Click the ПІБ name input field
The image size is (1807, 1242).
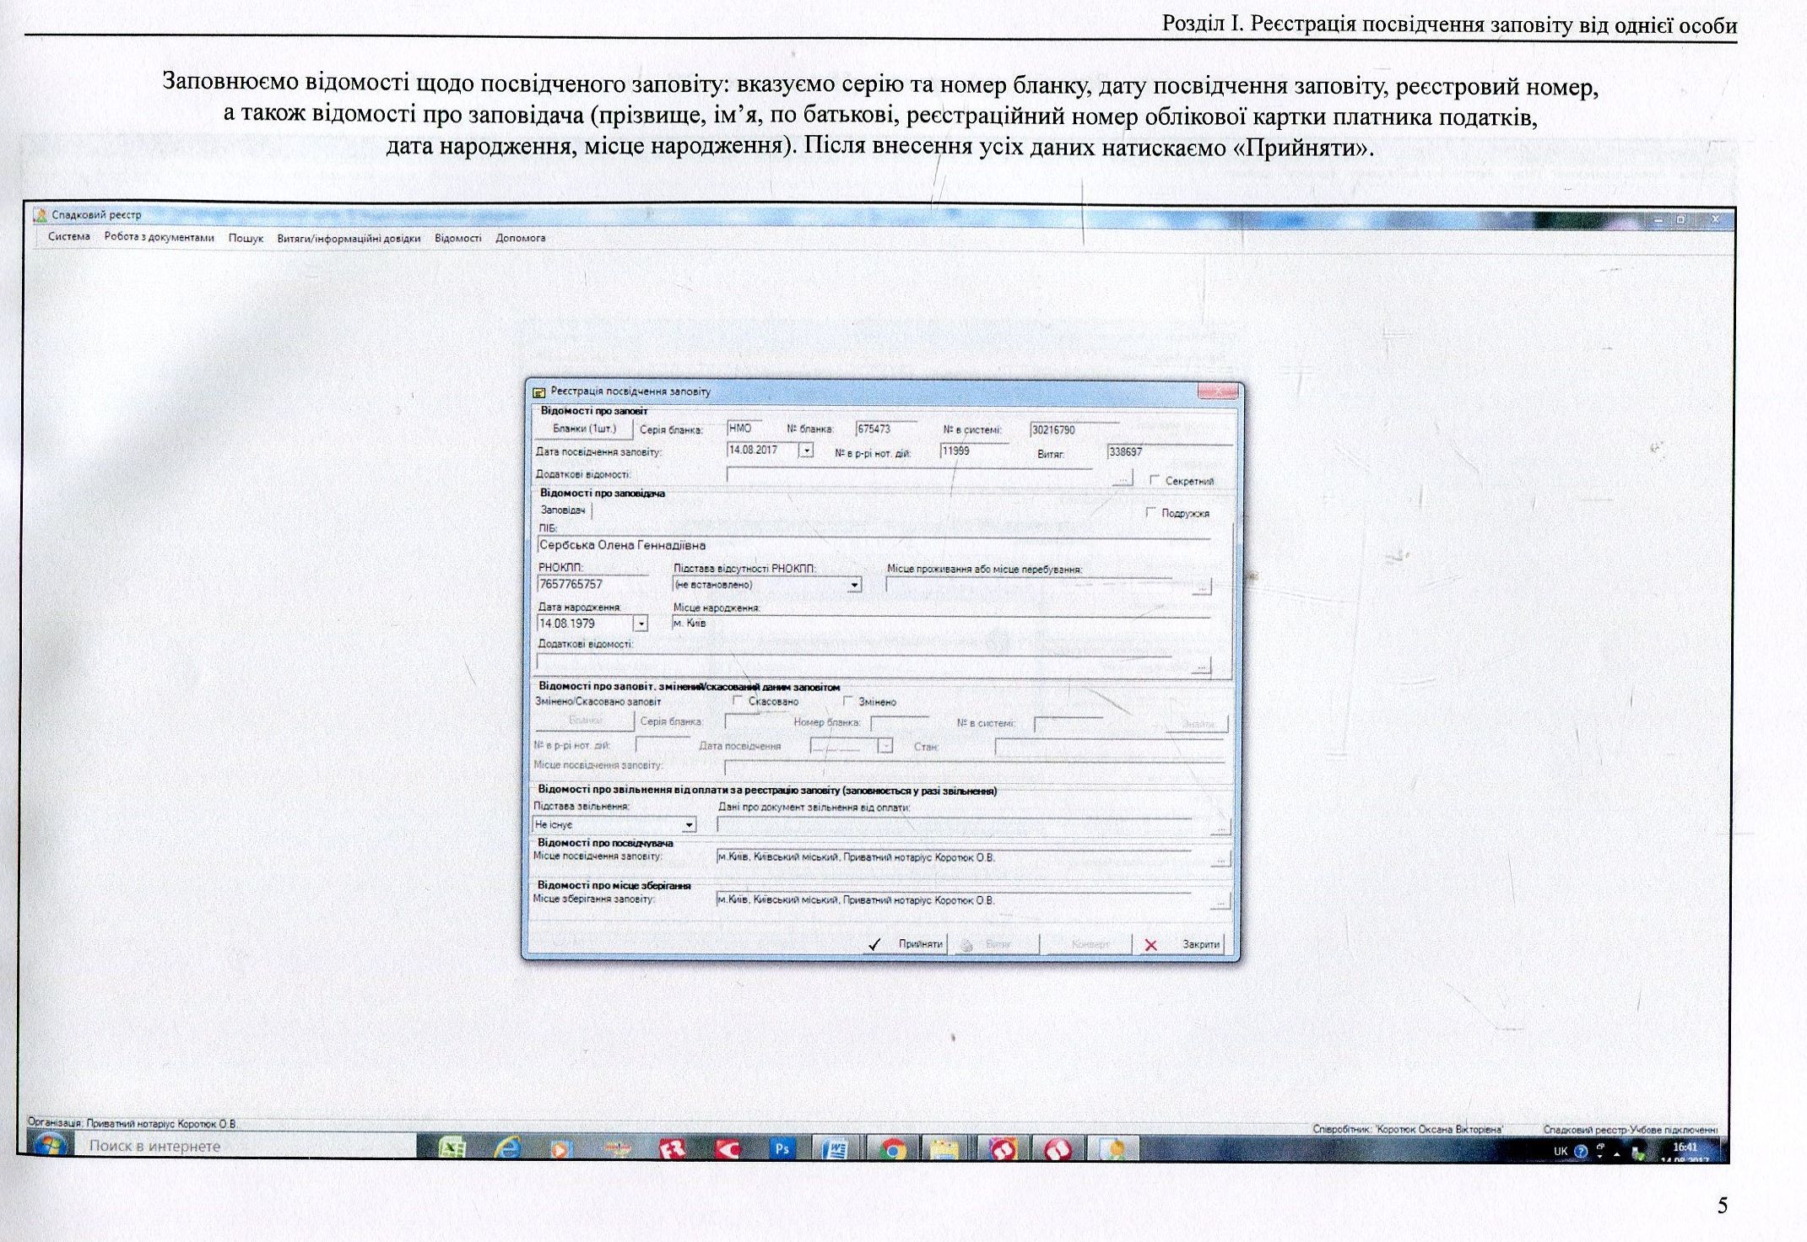click(874, 546)
